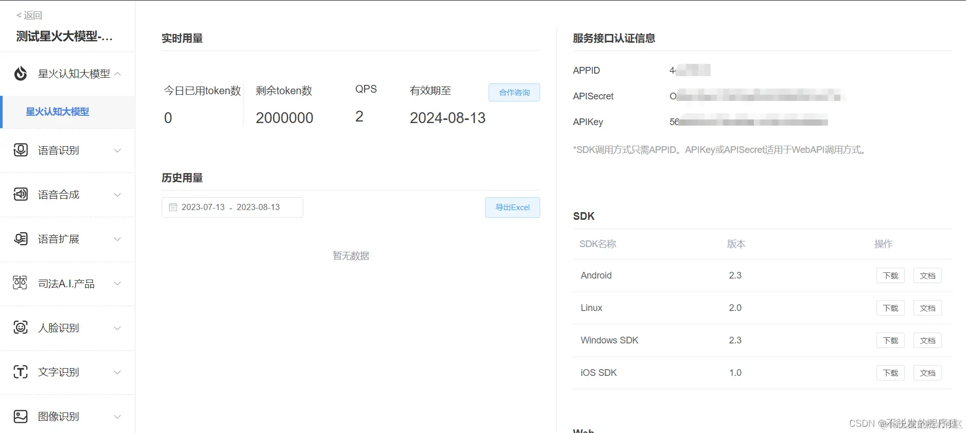Open the Android SDK 文档
Screen dimensions: 966x433
[x=927, y=275]
